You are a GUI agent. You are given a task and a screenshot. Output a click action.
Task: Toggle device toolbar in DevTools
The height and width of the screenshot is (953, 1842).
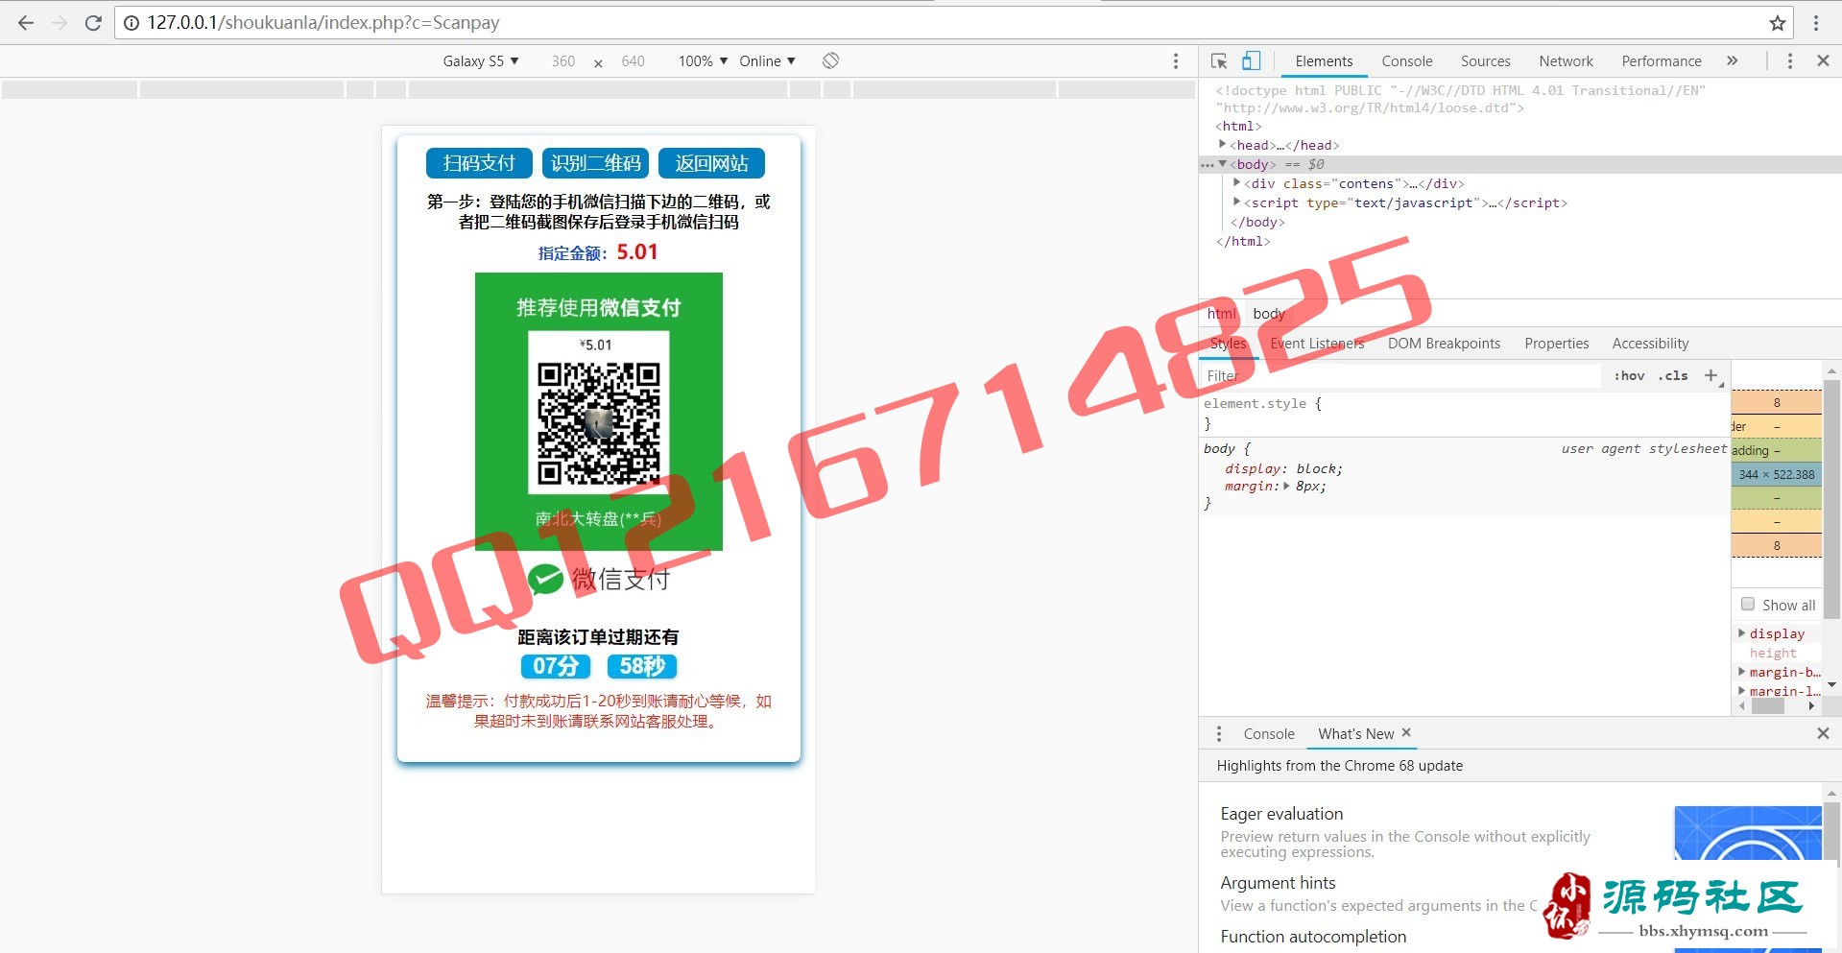coord(1251,60)
